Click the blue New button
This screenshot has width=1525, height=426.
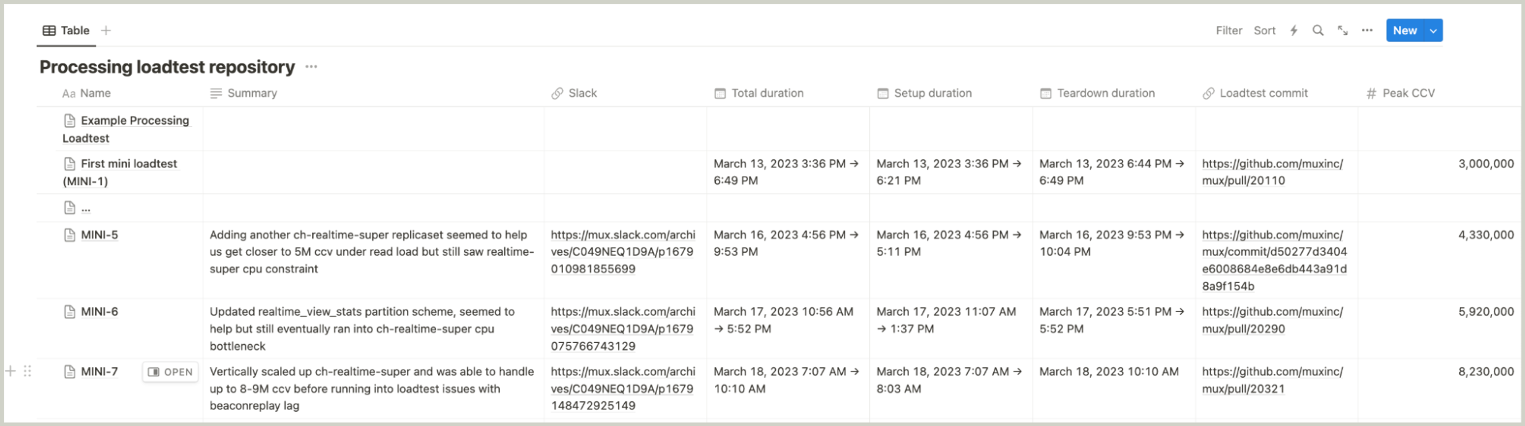pyautogui.click(x=1404, y=31)
